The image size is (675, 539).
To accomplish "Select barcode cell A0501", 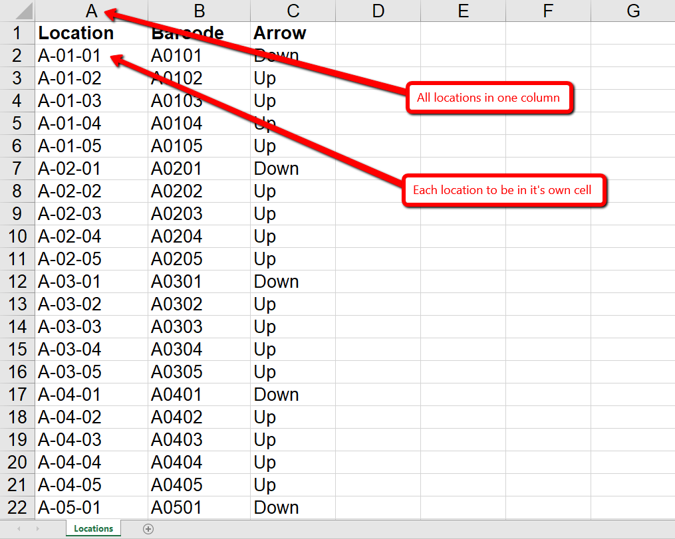I will click(199, 508).
